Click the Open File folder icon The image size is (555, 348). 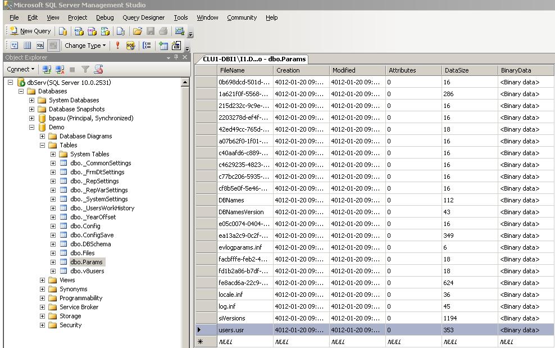pos(137,31)
